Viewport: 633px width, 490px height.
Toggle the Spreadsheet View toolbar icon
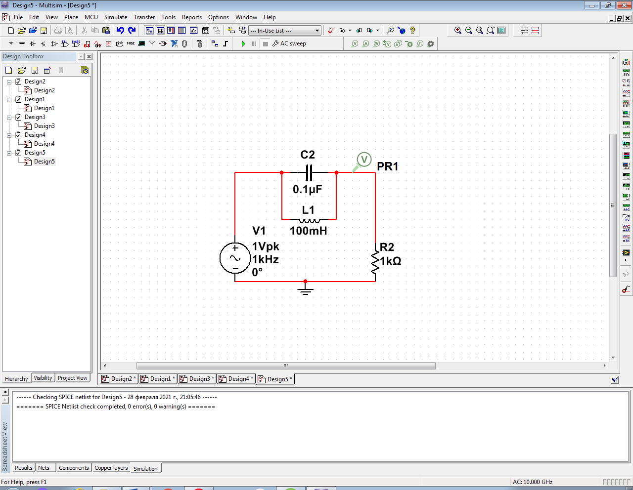[x=160, y=31]
